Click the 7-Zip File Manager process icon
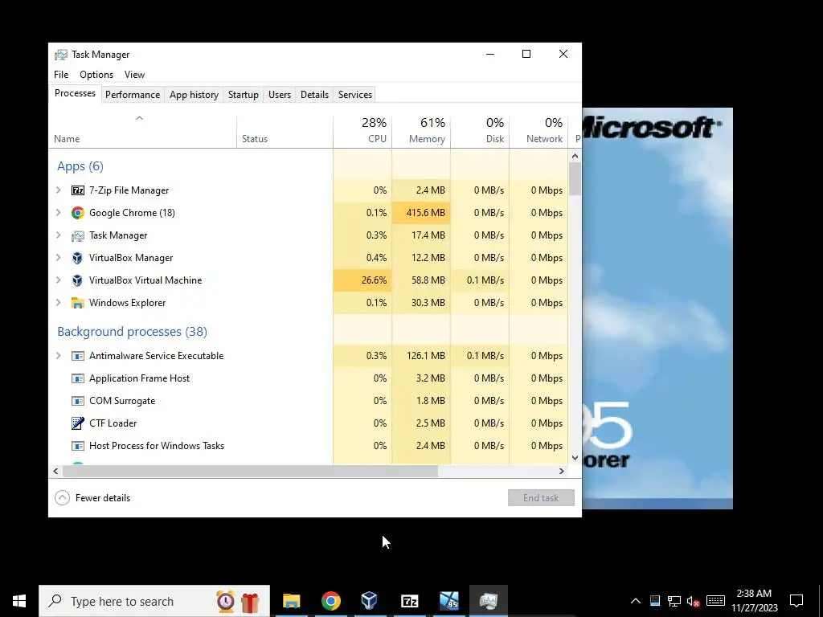Image resolution: width=823 pixels, height=617 pixels. click(78, 190)
